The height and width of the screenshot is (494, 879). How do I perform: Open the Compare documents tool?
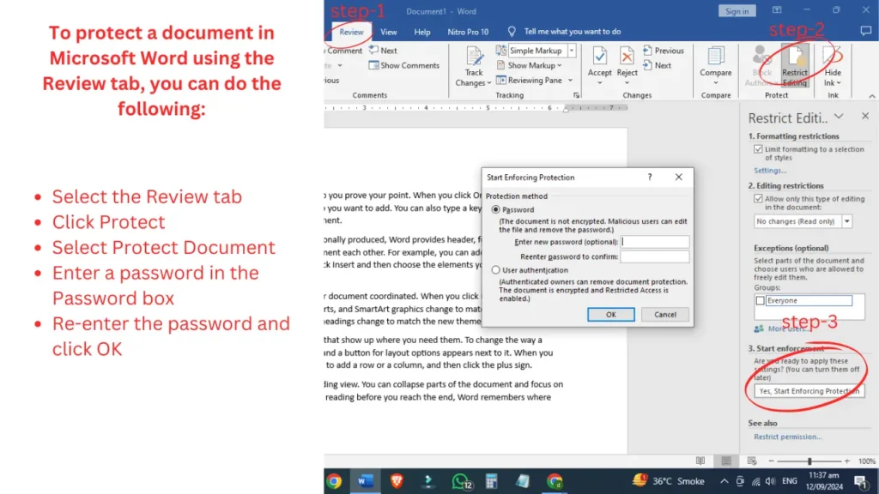point(715,63)
